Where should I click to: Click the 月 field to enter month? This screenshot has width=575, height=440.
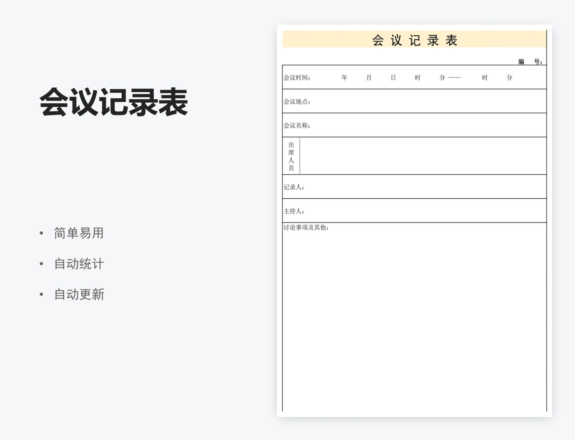point(369,77)
